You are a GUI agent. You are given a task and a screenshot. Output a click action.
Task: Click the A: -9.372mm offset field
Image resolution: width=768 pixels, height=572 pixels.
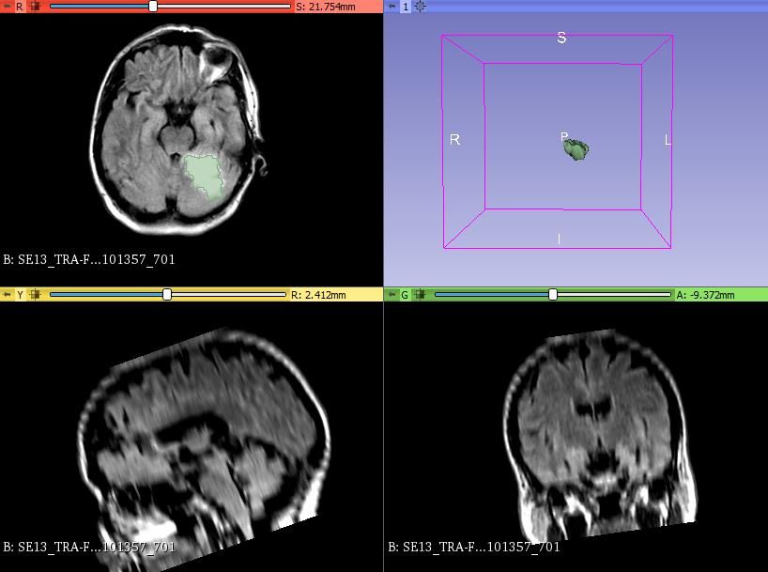click(x=706, y=295)
